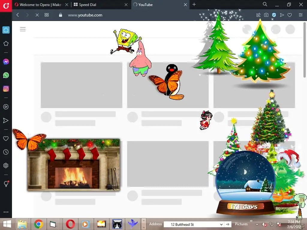Add page to bookmarks with heart icon

[290, 15]
